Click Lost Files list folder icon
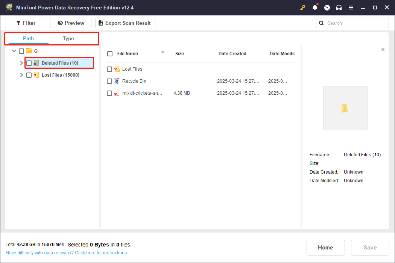This screenshot has height=263, width=395. 117,69
